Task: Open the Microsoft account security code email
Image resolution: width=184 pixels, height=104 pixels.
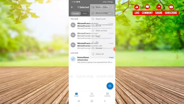Action: tap(92, 46)
